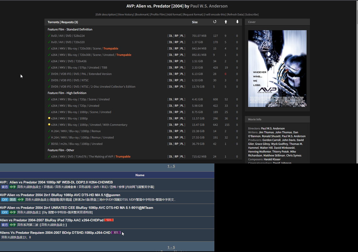Click the Size column header

click(195, 22)
